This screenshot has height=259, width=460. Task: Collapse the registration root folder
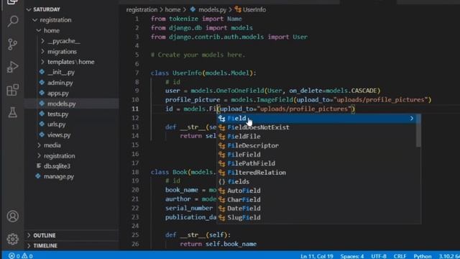(x=35, y=20)
